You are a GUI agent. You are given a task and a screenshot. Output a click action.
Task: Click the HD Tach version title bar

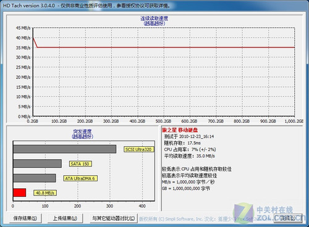click(x=154, y=6)
